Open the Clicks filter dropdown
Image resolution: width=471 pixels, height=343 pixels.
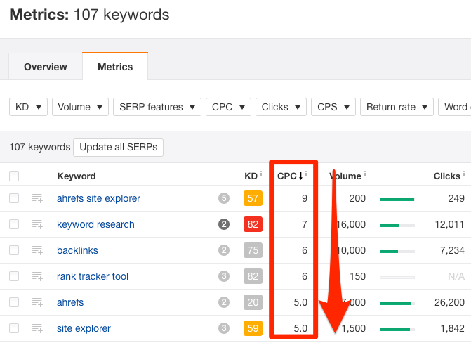[281, 107]
